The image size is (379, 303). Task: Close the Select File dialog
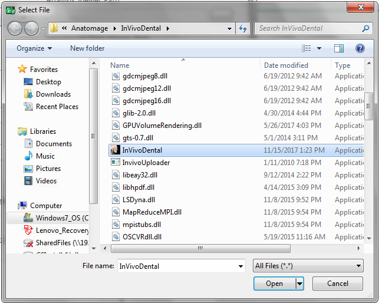click(360, 7)
